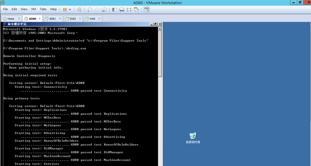Open the Tabs menu
The width and height of the screenshot is (311, 166).
43,9
